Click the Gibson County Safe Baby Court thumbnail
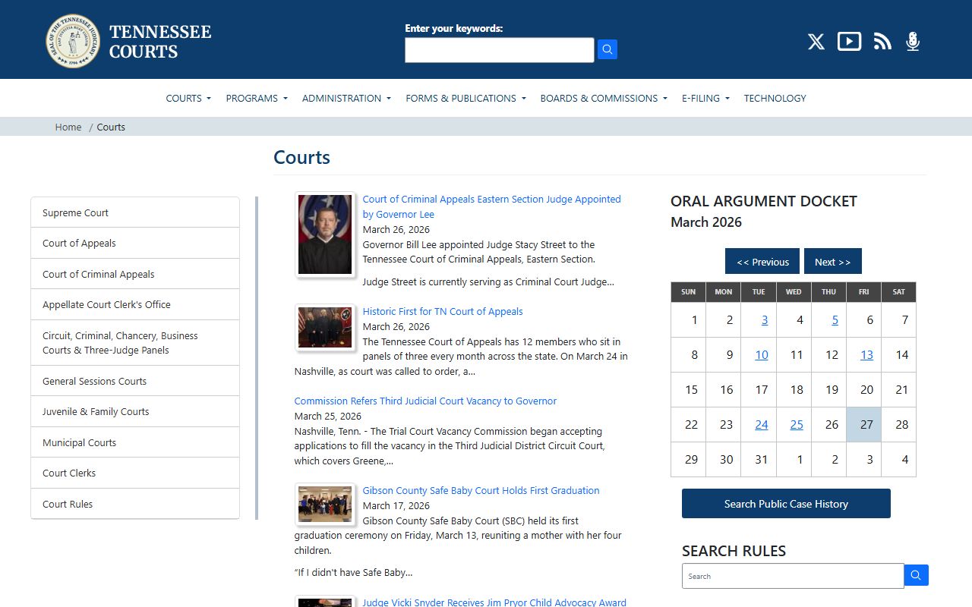This screenshot has width=972, height=607. pos(325,505)
